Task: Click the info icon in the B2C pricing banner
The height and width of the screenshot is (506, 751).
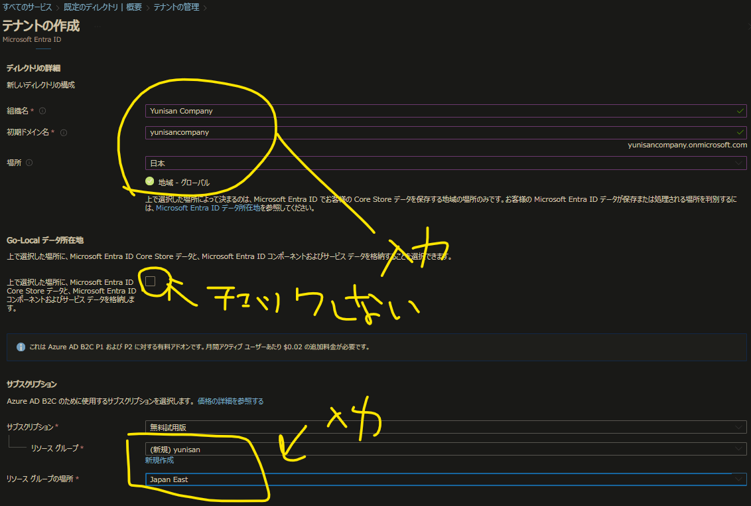Action: (21, 347)
